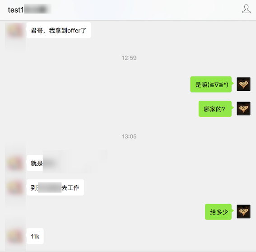Image resolution: width=256 pixels, height=252 pixels.
Task: Select the message bubble ending 去工作
Action: coord(56,187)
